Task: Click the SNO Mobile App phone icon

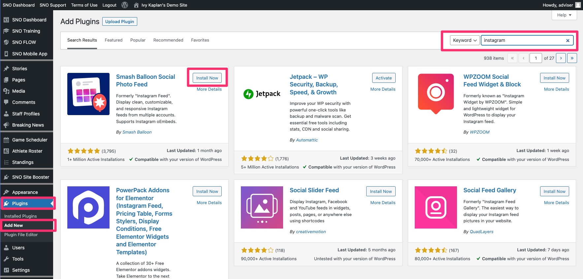Action: (6, 54)
